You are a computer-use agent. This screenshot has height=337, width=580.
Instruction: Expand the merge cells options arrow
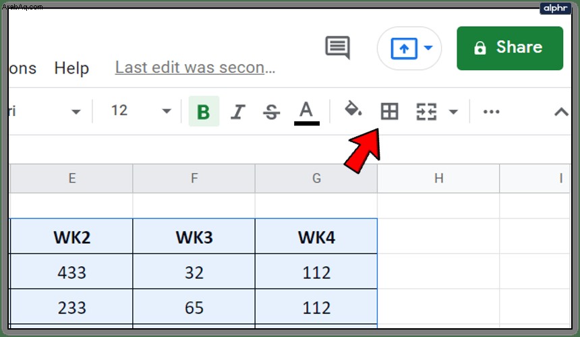click(453, 112)
